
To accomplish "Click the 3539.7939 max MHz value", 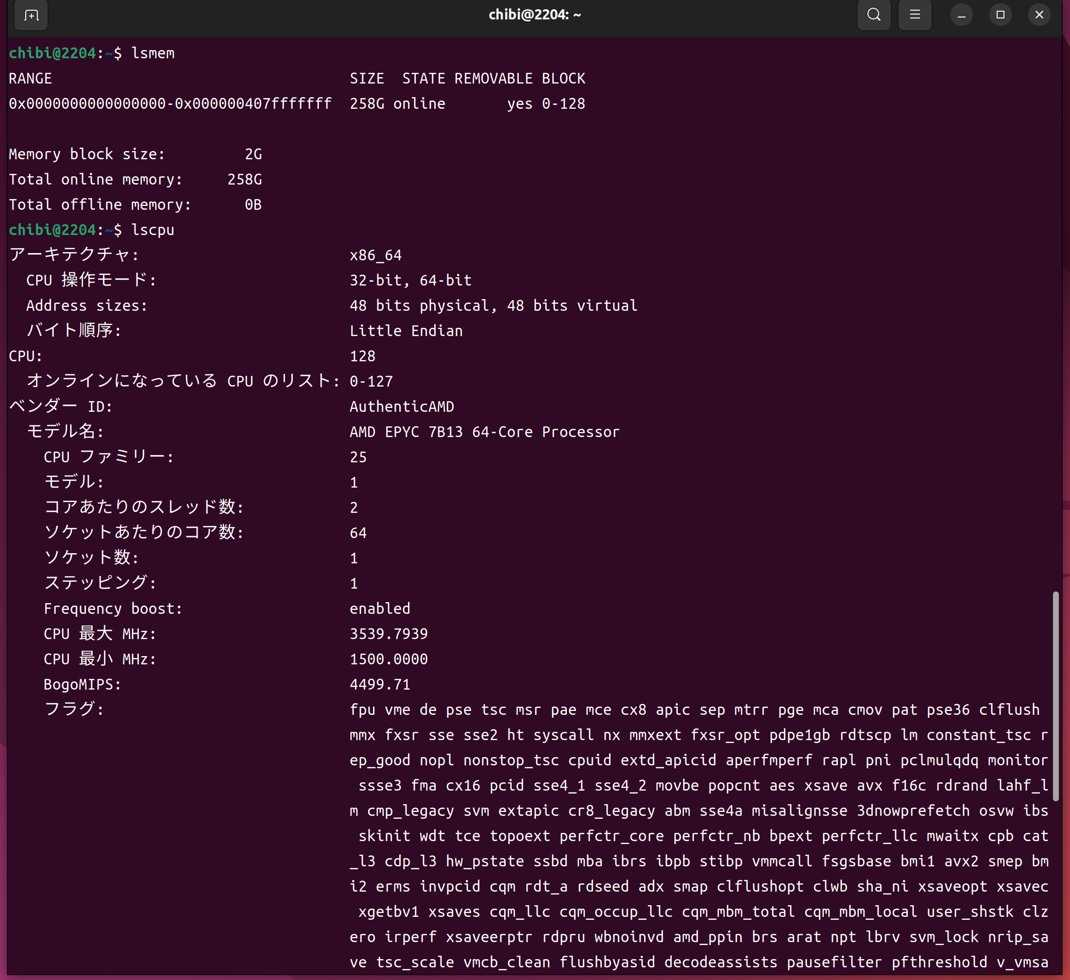I will coord(389,634).
